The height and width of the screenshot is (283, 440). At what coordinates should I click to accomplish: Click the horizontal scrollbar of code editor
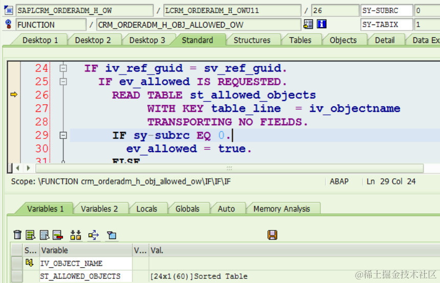coord(229,168)
